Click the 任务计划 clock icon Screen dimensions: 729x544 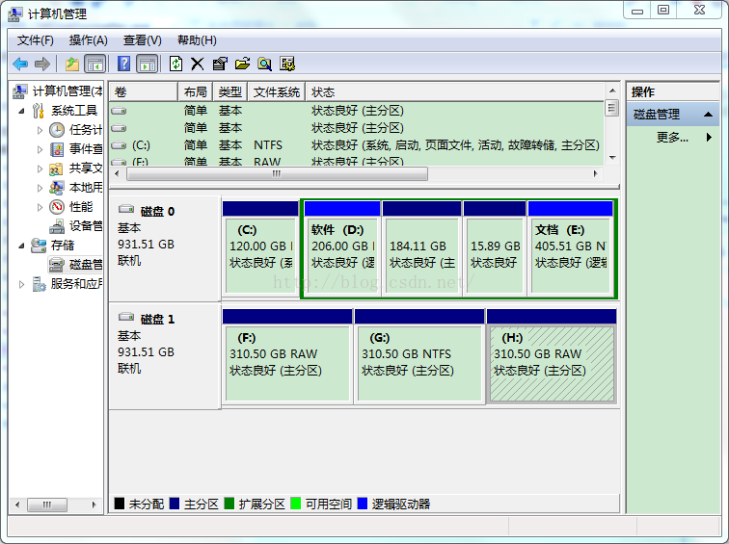(57, 130)
